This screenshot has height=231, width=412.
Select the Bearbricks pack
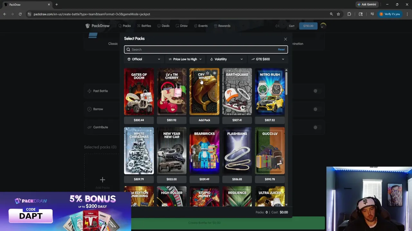pos(204,151)
